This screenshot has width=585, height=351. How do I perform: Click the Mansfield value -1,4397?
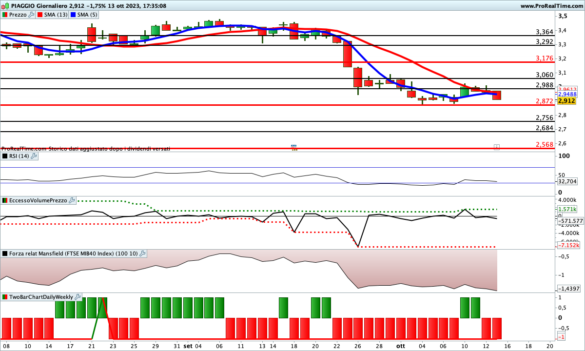[x=568, y=289]
